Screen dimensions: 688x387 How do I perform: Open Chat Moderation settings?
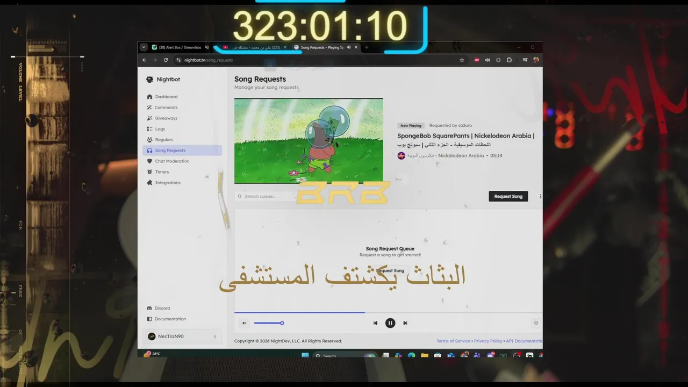(x=172, y=161)
